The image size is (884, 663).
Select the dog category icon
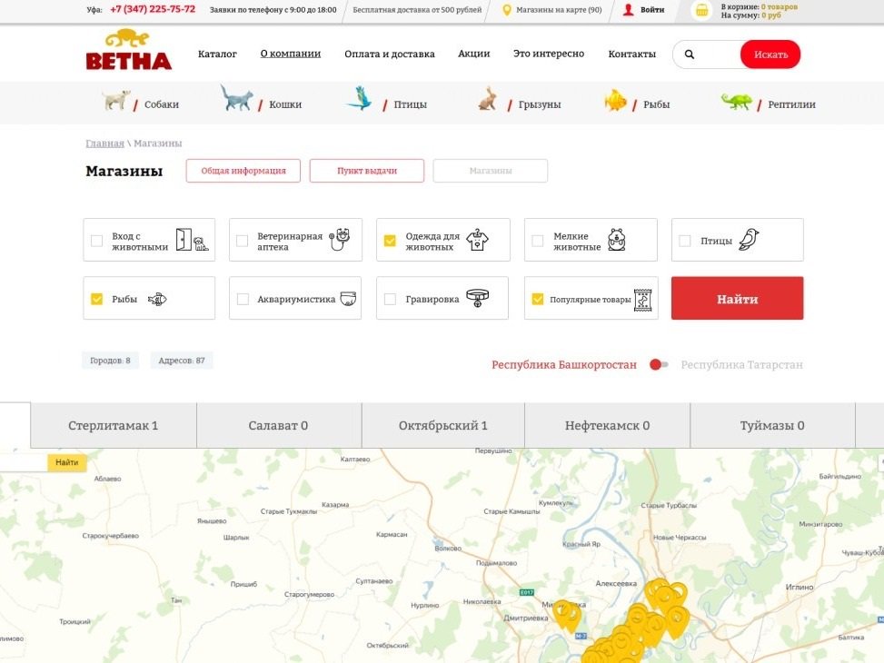point(116,100)
